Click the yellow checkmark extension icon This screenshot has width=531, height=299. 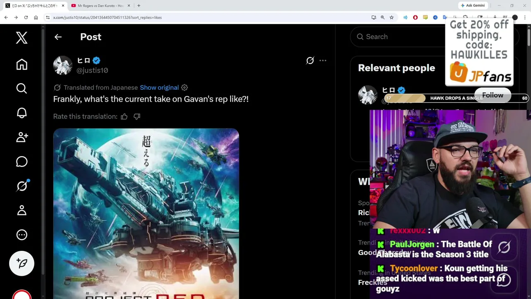tap(425, 17)
